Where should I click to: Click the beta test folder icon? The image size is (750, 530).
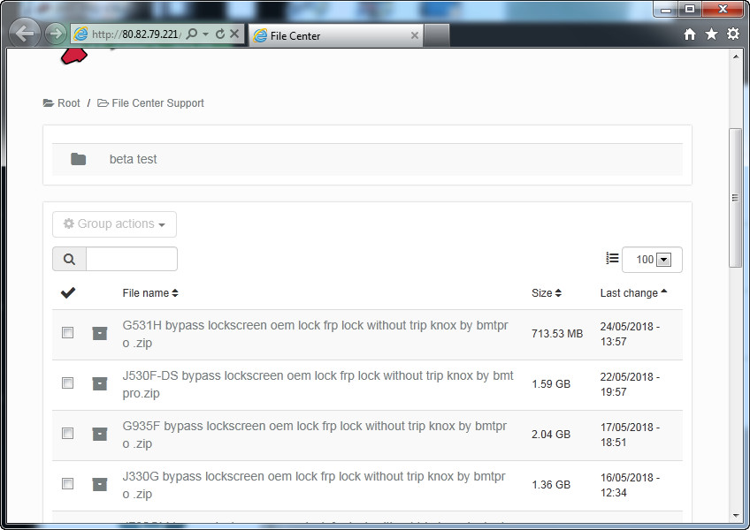tap(78, 159)
